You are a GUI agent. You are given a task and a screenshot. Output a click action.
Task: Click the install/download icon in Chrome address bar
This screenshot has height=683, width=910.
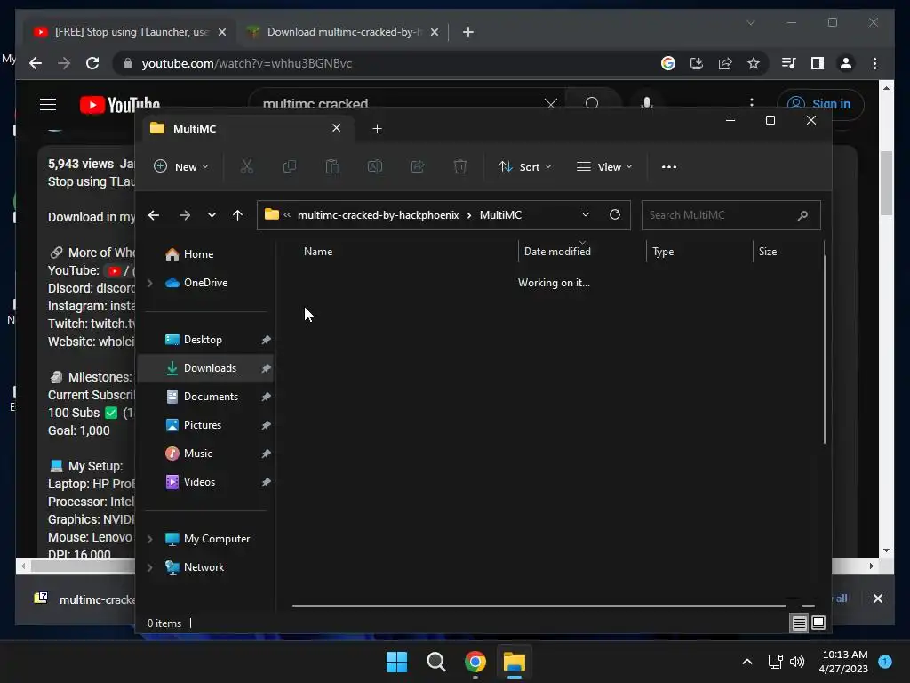(697, 63)
